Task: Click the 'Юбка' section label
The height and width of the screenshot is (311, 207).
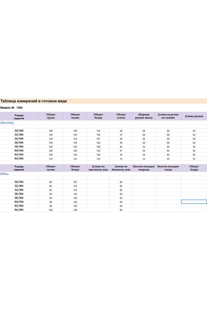Action: click(x=4, y=174)
